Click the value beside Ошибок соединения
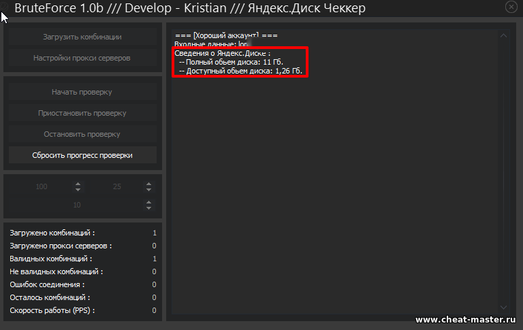The width and height of the screenshot is (523, 330). [154, 284]
